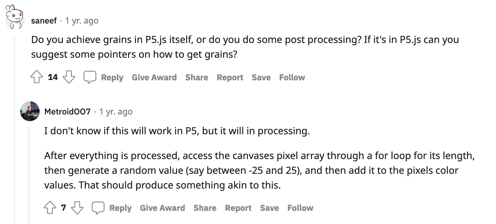Upvote saneef's comment
This screenshot has height=224, width=496.
click(37, 77)
